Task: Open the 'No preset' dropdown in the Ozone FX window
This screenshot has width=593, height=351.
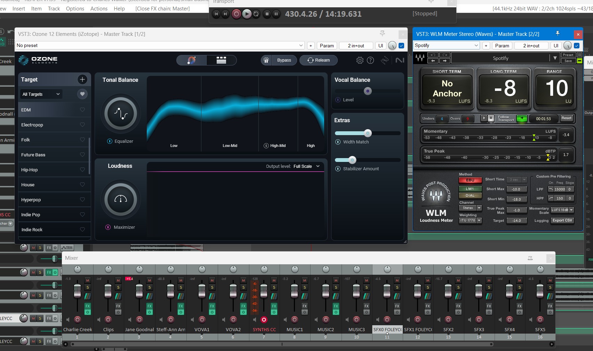Action: (x=300, y=45)
